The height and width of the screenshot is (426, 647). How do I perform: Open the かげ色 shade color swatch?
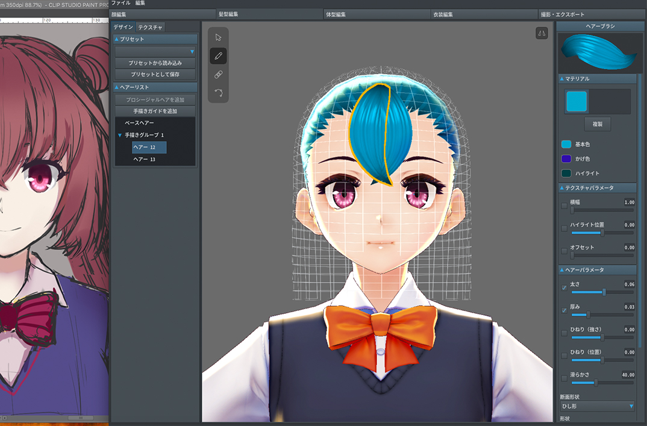pos(566,159)
